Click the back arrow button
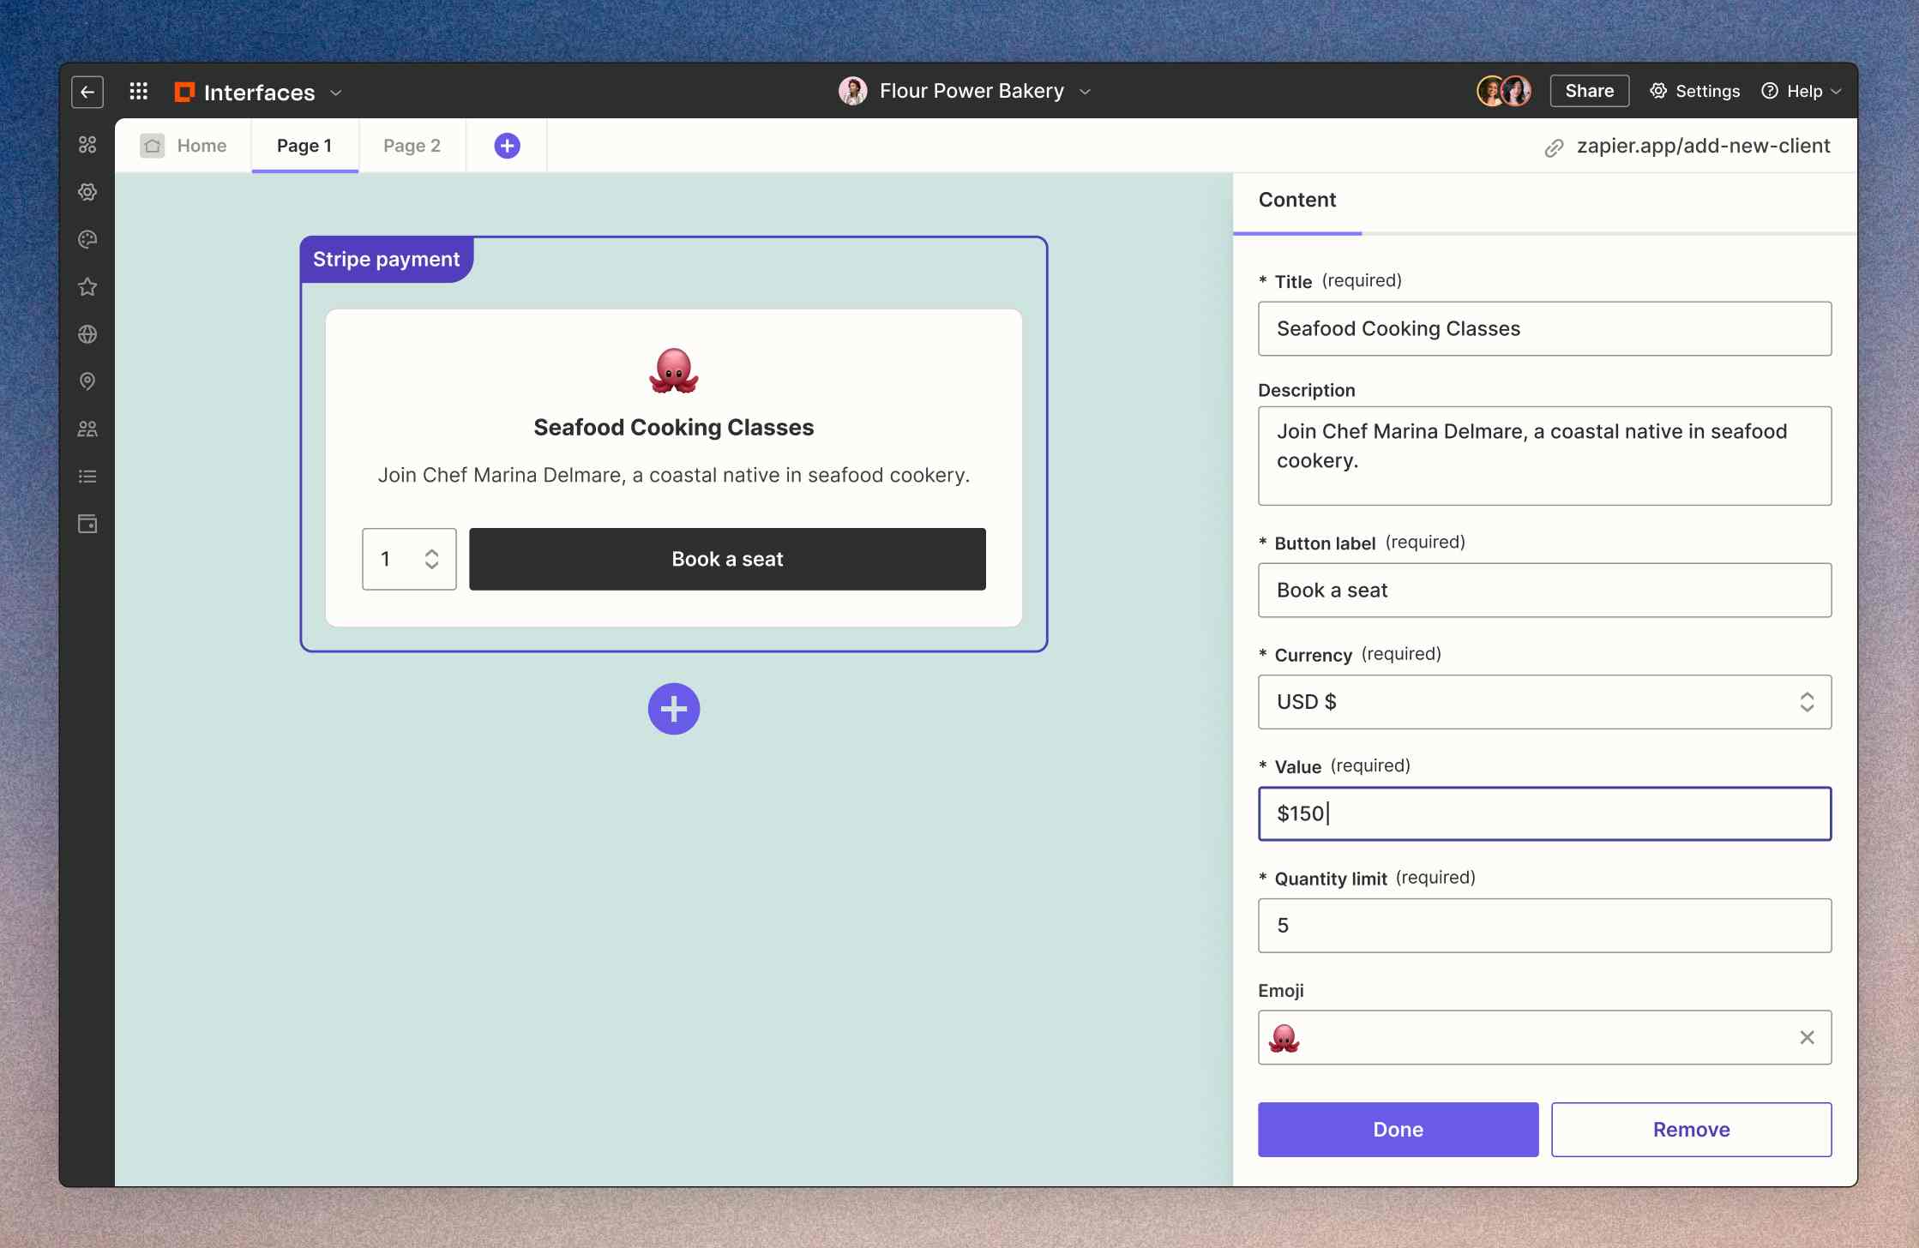The width and height of the screenshot is (1919, 1248). [87, 92]
